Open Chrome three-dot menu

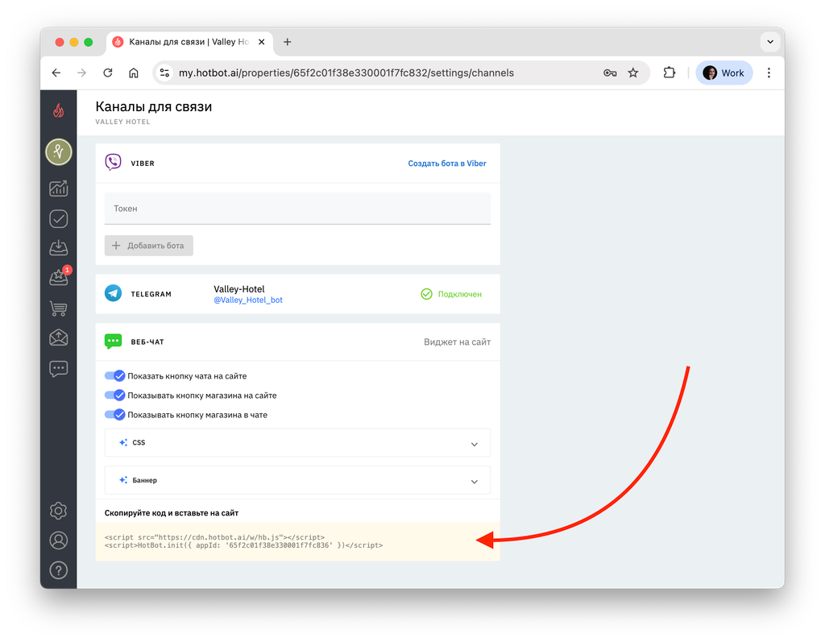point(769,72)
